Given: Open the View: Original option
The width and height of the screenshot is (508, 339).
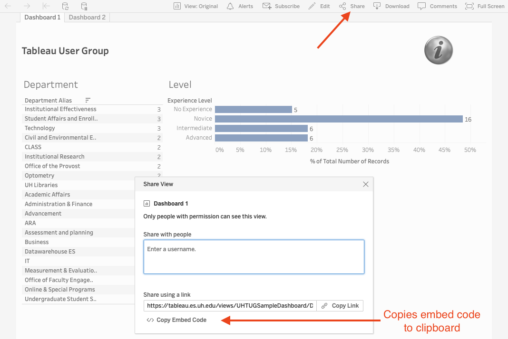Looking at the screenshot, I should click(x=195, y=6).
